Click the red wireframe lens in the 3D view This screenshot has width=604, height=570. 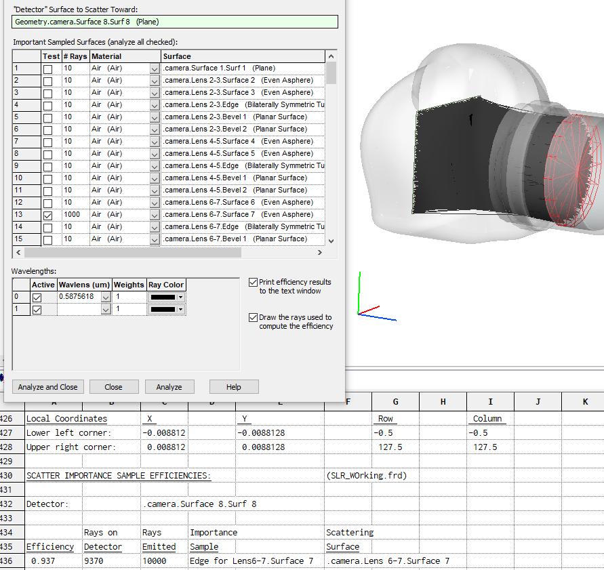[x=576, y=173]
